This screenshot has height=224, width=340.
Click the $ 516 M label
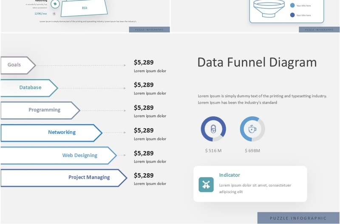[213, 151]
